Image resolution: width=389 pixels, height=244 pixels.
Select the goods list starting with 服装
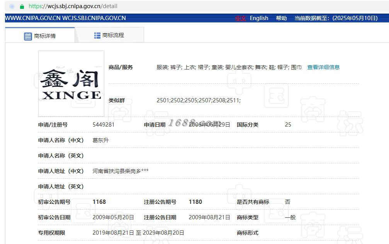(x=229, y=67)
